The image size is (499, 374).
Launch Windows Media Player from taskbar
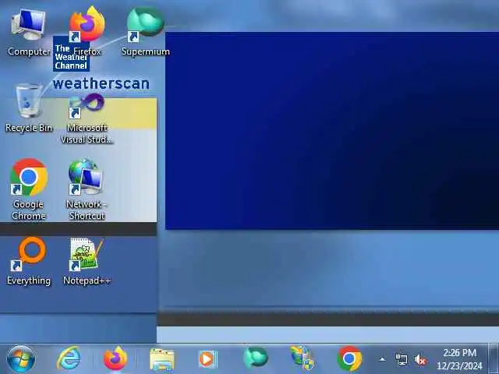[208, 359]
